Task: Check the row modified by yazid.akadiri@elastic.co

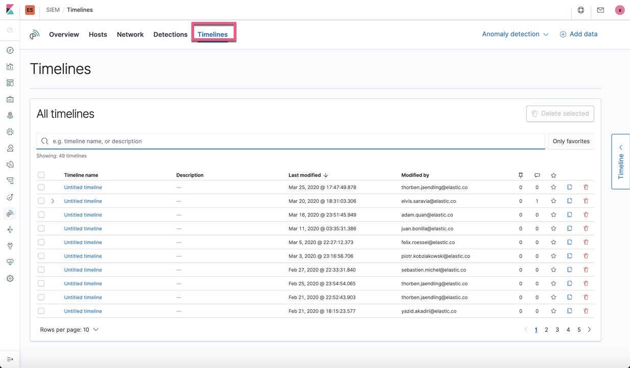Action: click(41, 311)
